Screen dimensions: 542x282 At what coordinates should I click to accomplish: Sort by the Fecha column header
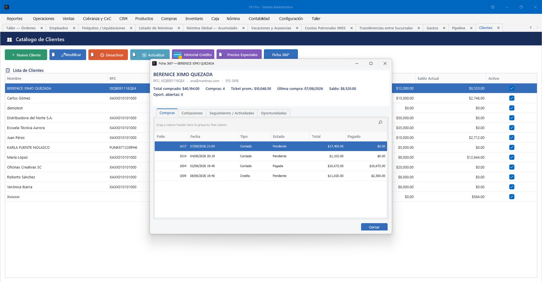(213, 137)
